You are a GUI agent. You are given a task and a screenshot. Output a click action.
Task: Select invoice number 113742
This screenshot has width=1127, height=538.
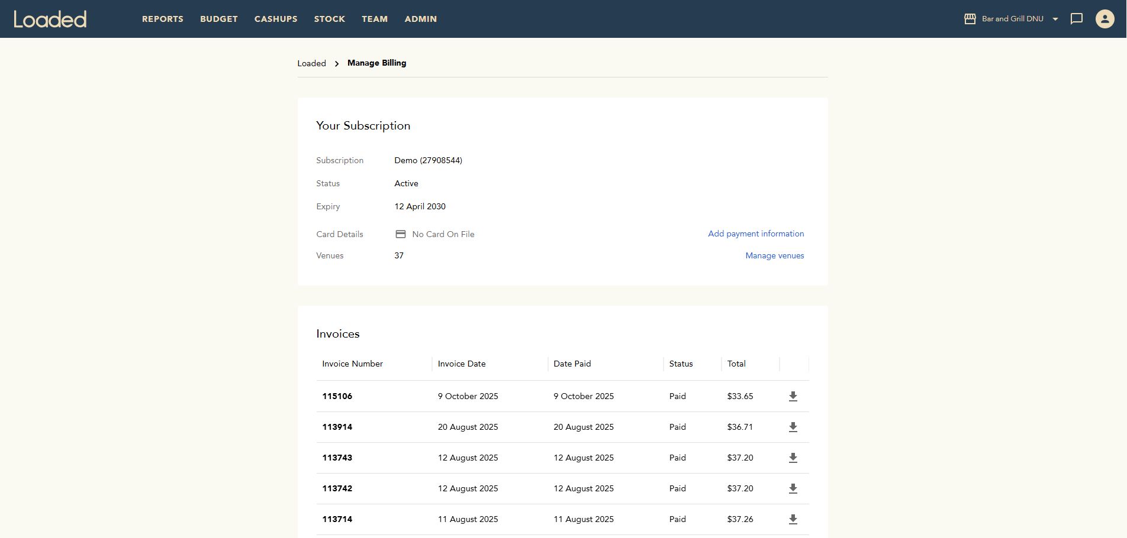pos(337,488)
